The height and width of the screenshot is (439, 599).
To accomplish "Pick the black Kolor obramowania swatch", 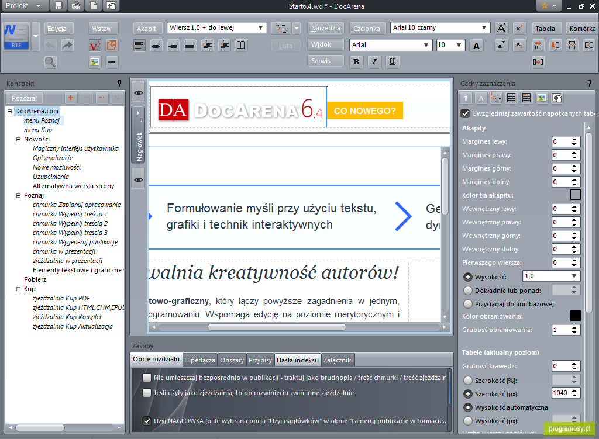I will [x=576, y=315].
